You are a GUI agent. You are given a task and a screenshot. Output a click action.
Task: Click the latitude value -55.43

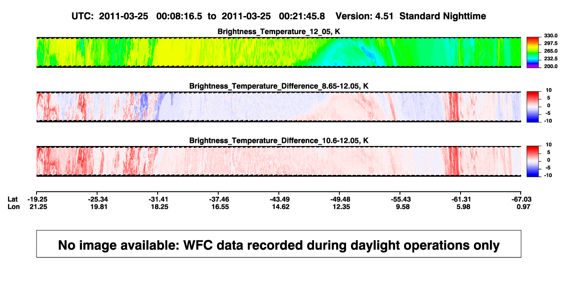pos(400,199)
